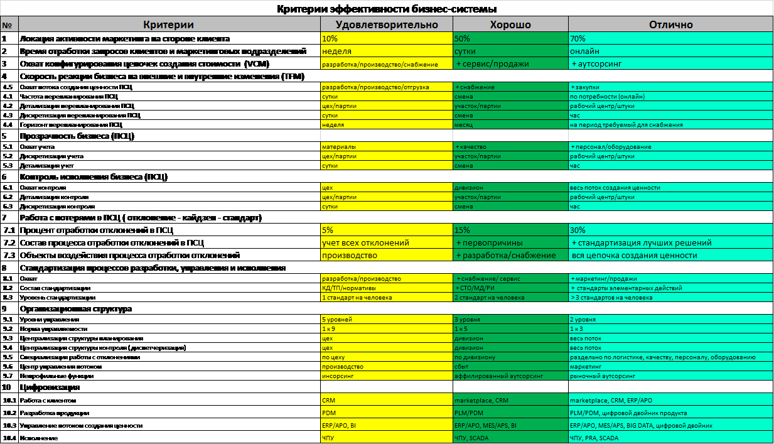Click the '+ маркетинг/продажи' cell
The image size is (774, 444).
[x=670, y=278]
